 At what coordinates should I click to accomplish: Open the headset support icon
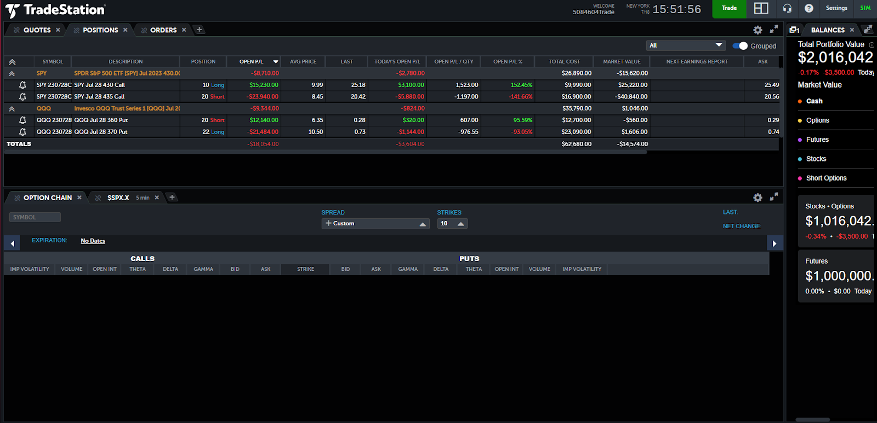788,8
